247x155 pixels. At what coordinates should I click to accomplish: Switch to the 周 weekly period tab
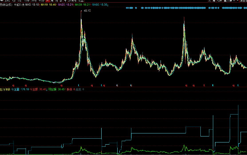pos(52,1)
